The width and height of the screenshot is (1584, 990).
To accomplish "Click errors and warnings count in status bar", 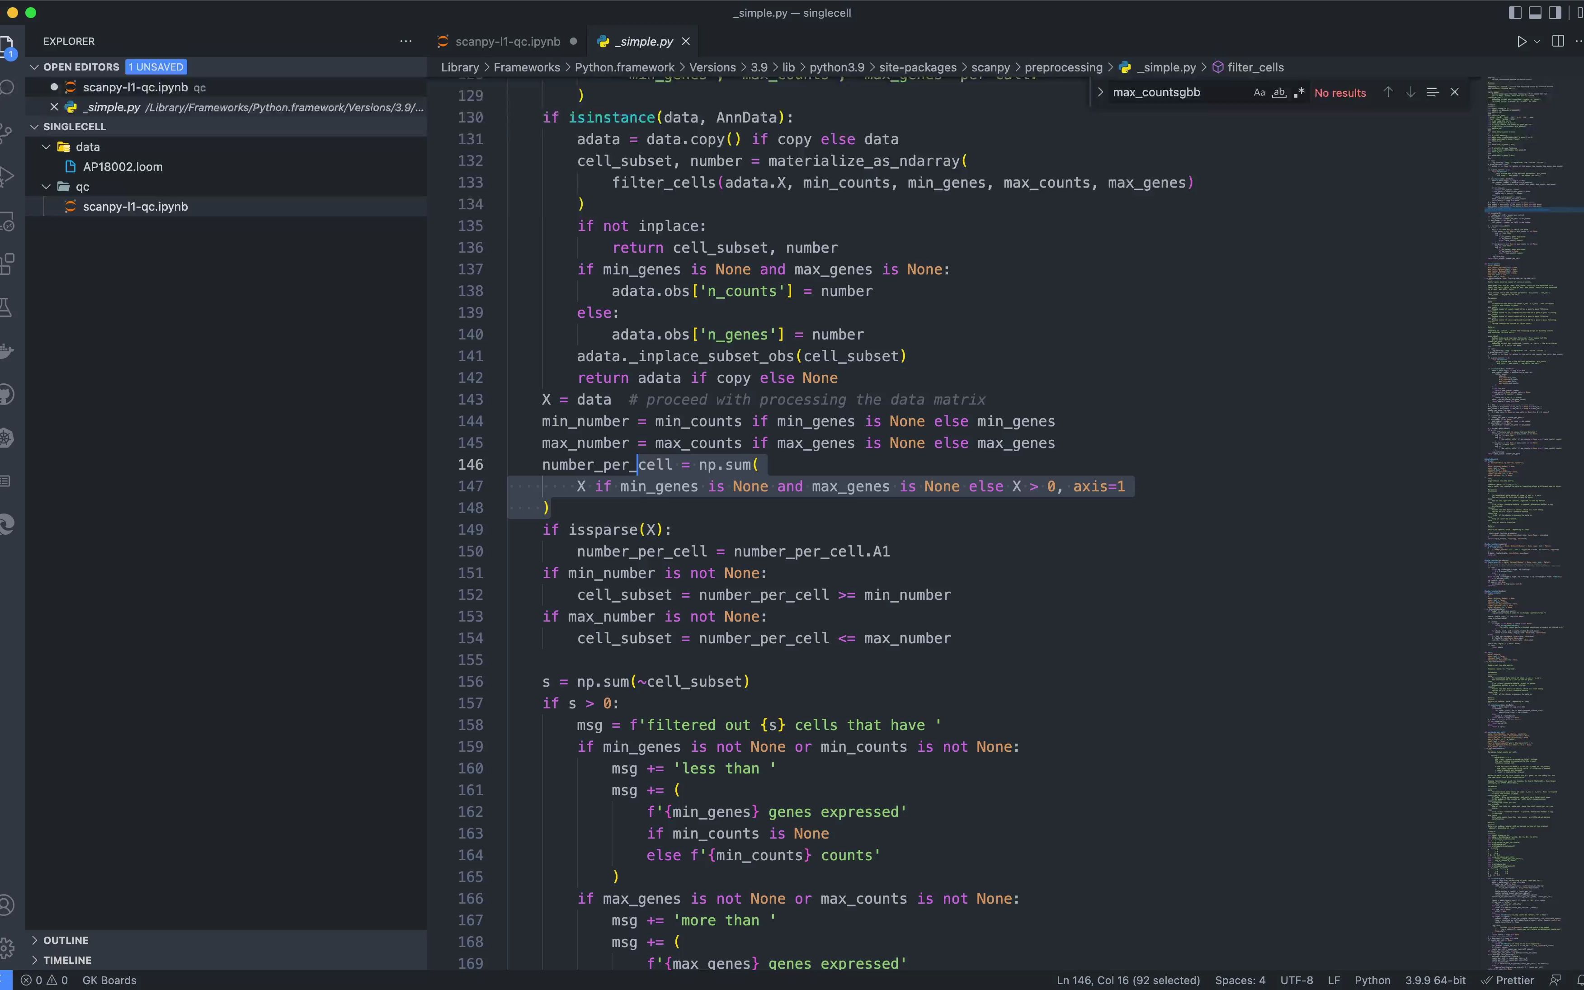I will coord(44,980).
